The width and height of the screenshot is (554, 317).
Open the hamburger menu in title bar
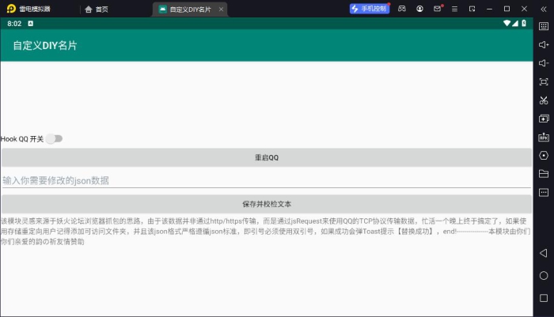454,9
